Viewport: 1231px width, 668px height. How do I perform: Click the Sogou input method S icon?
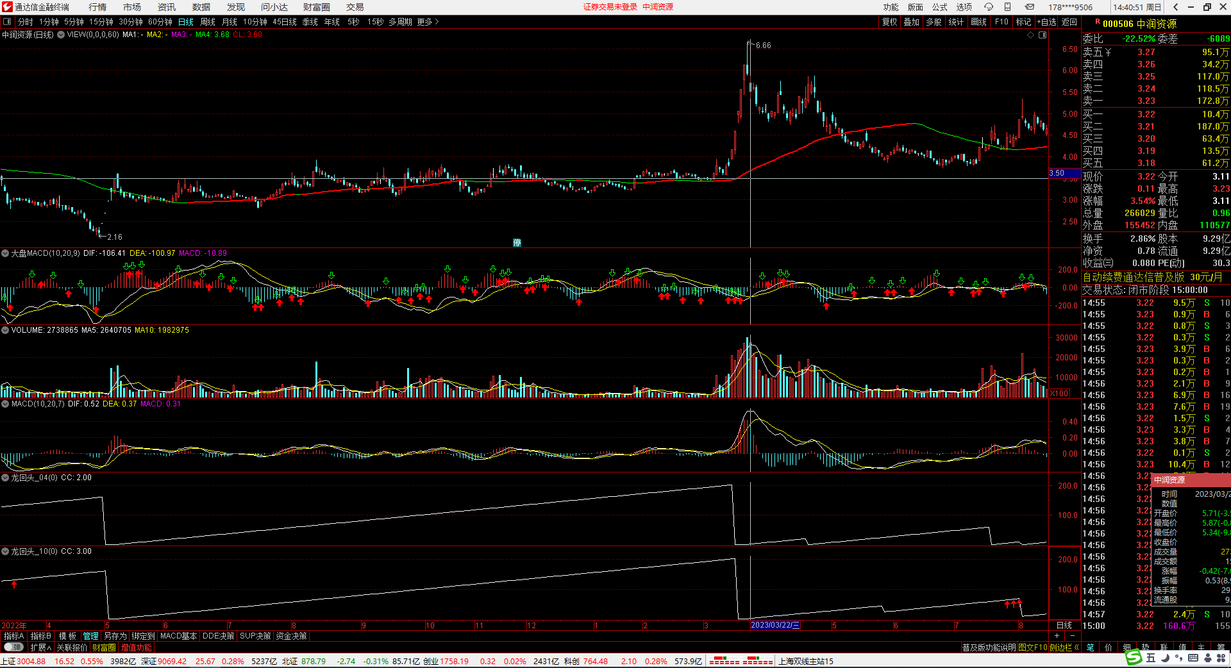pyautogui.click(x=1134, y=658)
